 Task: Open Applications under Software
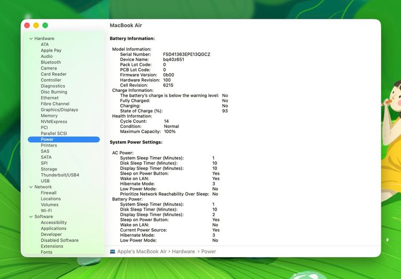(x=53, y=228)
